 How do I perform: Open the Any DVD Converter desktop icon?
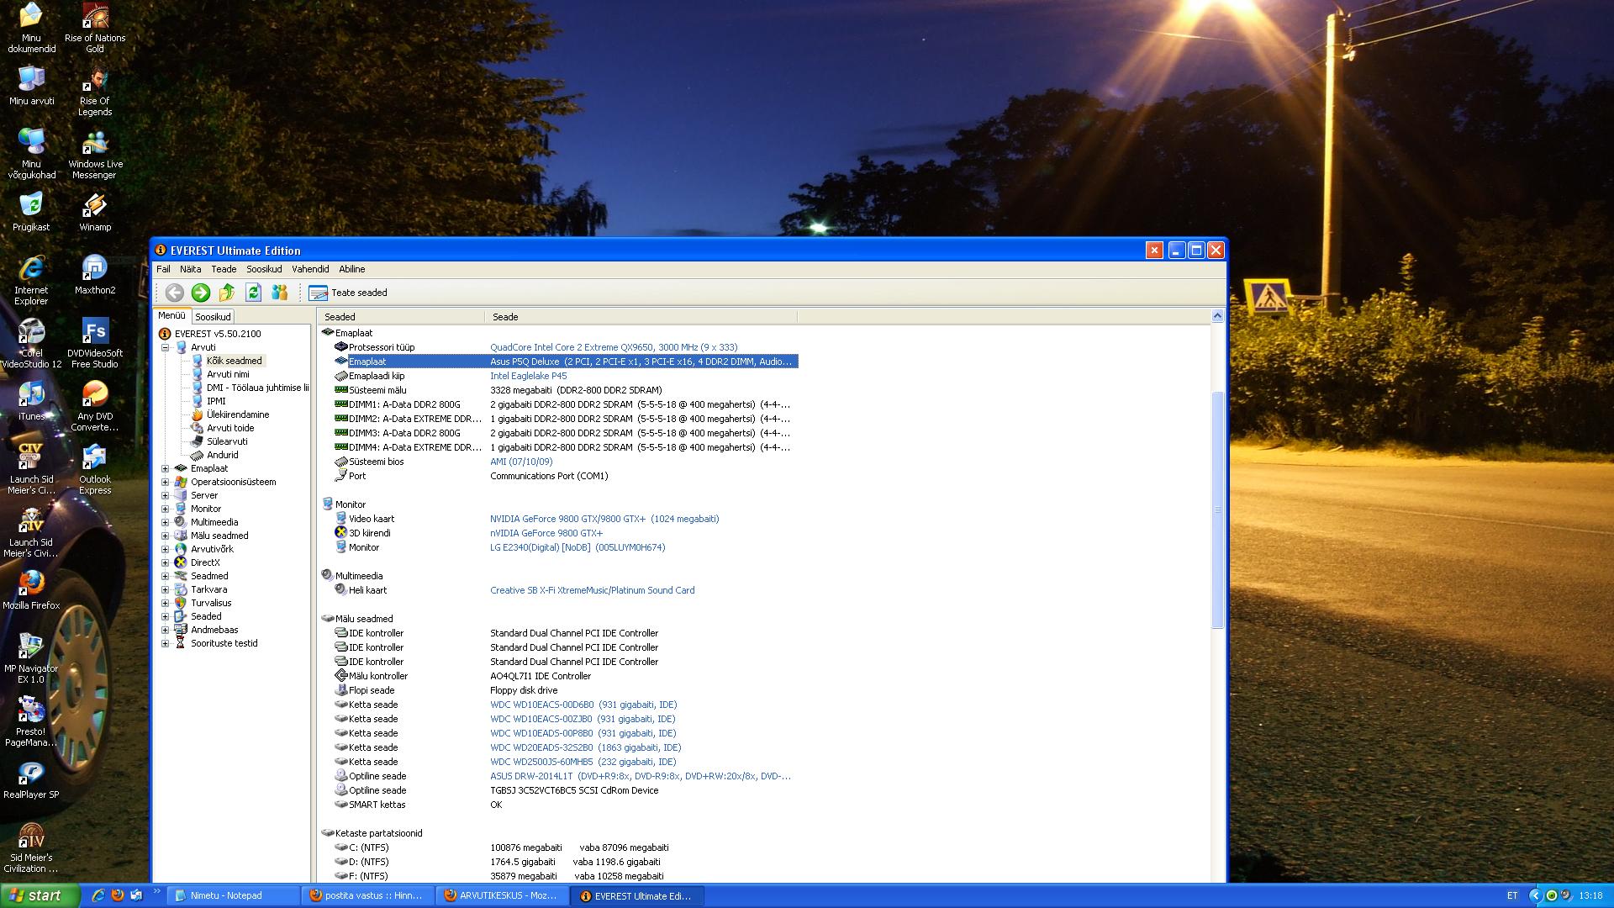95,406
